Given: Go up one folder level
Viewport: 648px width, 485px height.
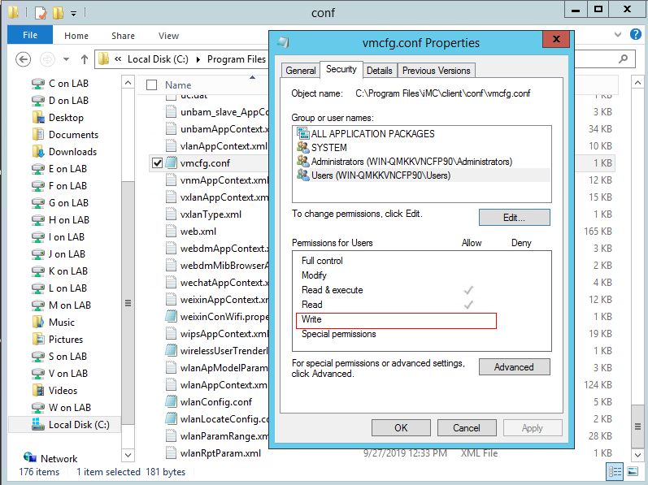Looking at the screenshot, I should (x=85, y=59).
